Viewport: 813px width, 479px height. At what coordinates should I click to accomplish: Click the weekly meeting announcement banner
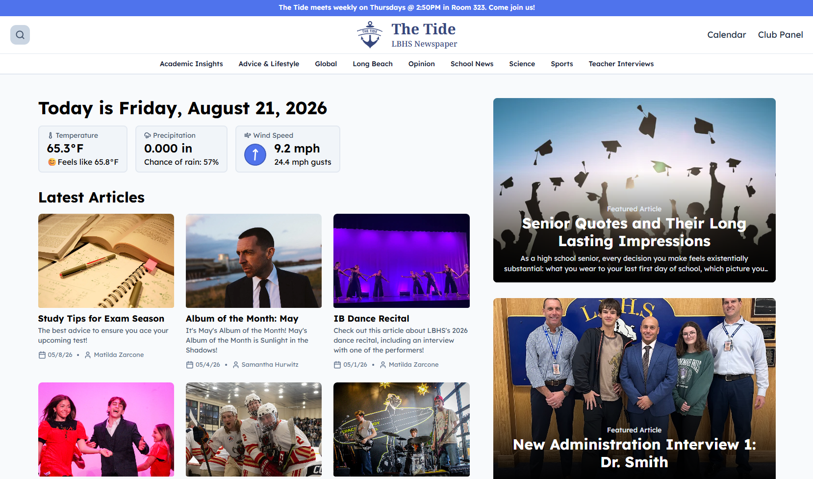click(x=406, y=8)
